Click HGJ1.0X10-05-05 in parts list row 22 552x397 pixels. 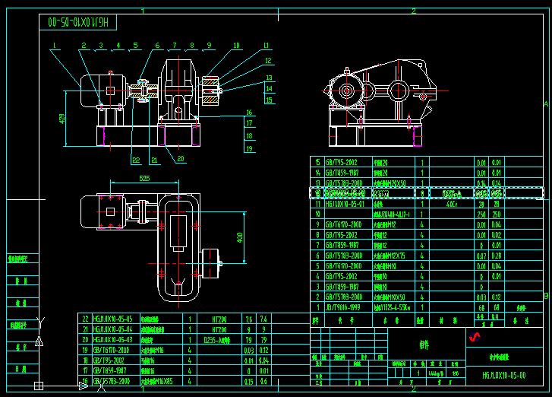click(x=112, y=319)
